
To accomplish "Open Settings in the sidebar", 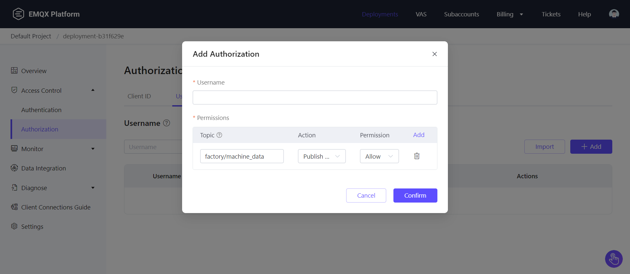I will (x=32, y=226).
